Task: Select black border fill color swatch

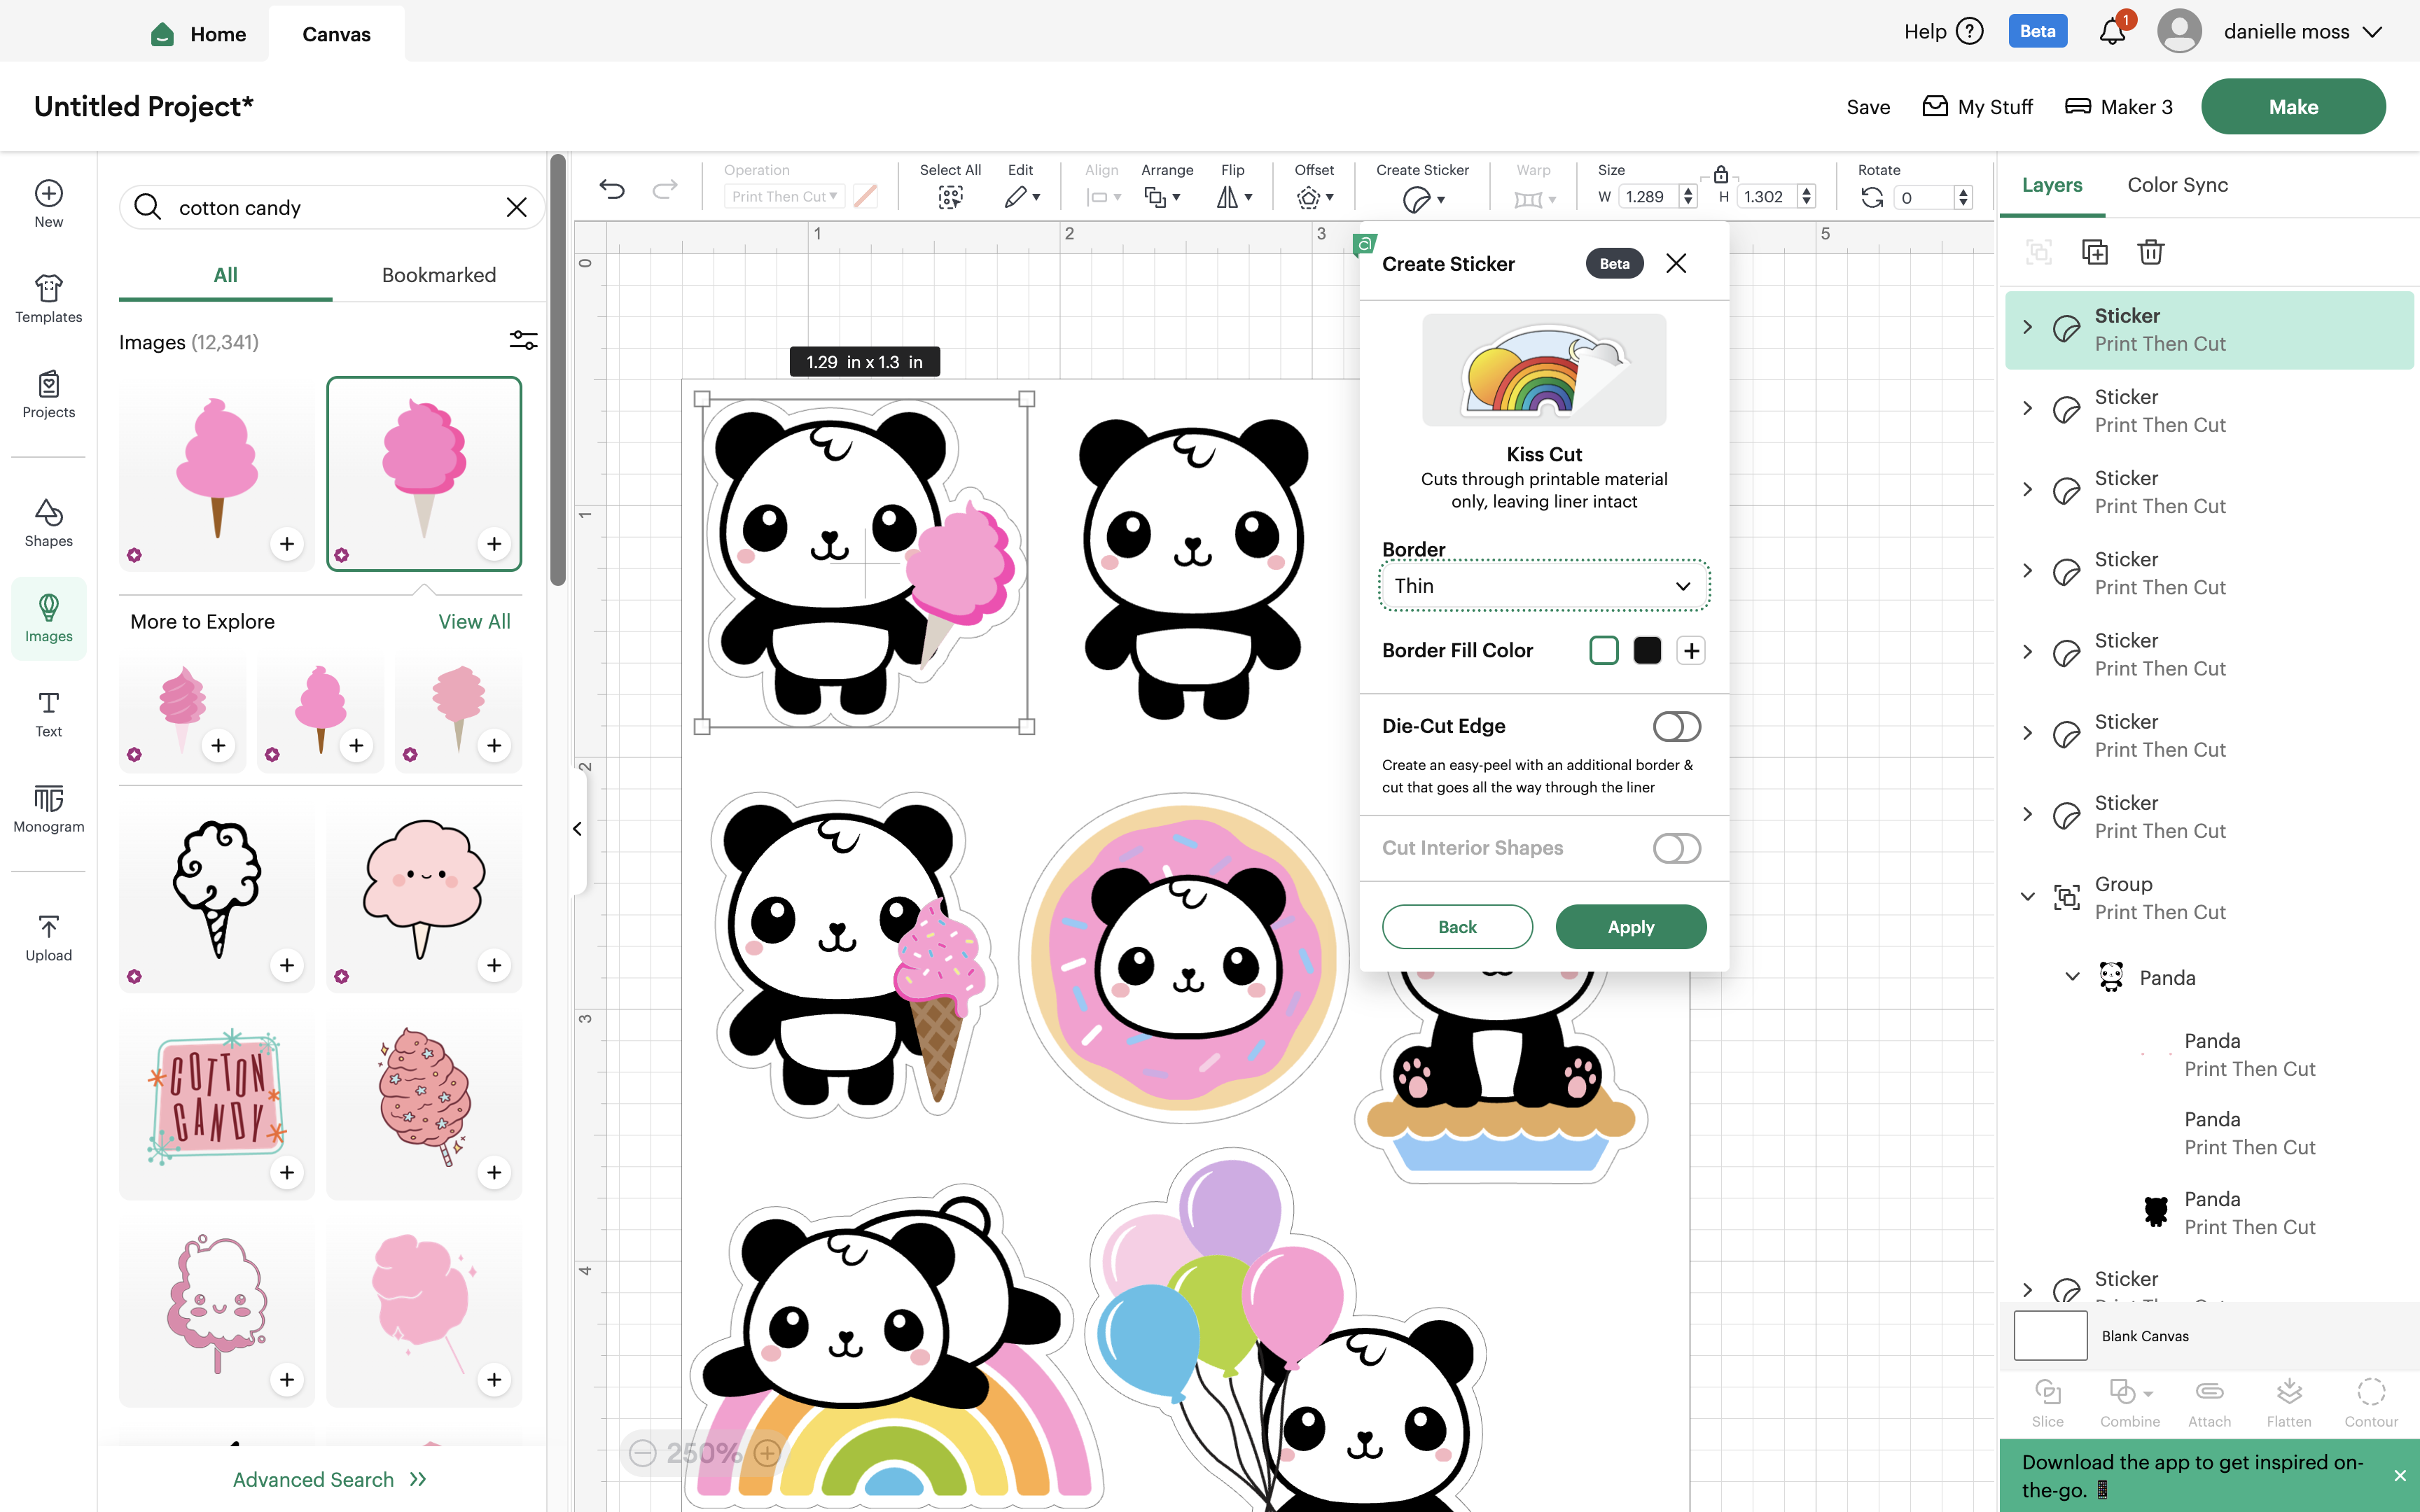Action: (1647, 650)
